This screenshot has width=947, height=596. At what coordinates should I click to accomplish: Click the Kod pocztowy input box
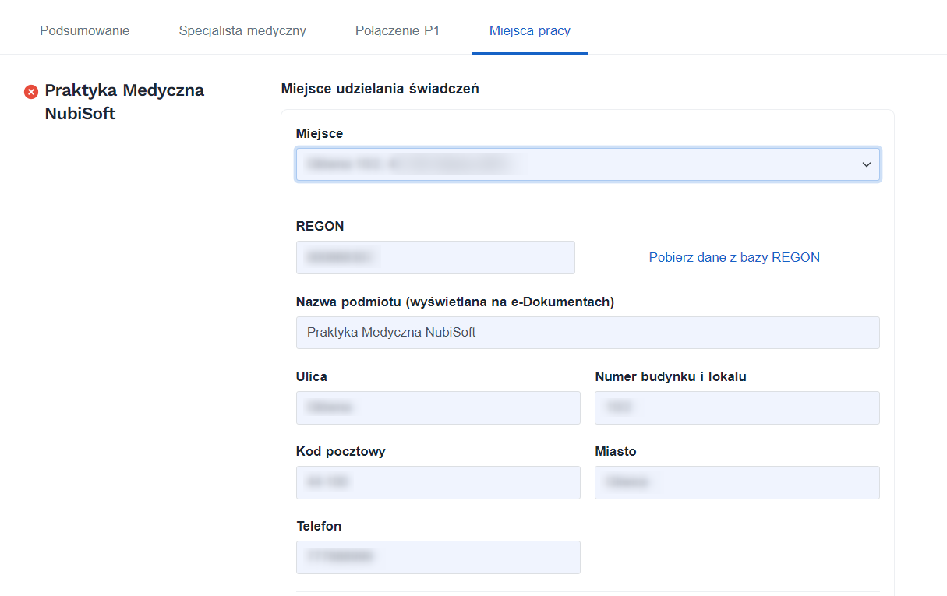point(437,482)
